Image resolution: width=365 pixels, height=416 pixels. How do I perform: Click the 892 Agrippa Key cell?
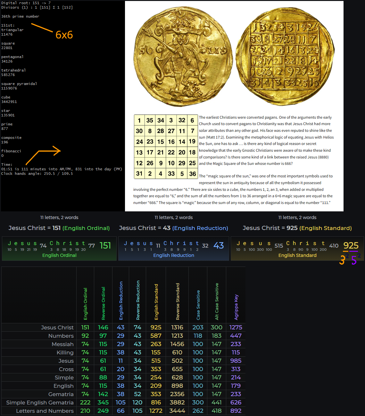(x=236, y=411)
